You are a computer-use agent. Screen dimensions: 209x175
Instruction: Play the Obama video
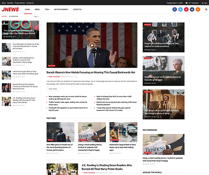point(92,45)
